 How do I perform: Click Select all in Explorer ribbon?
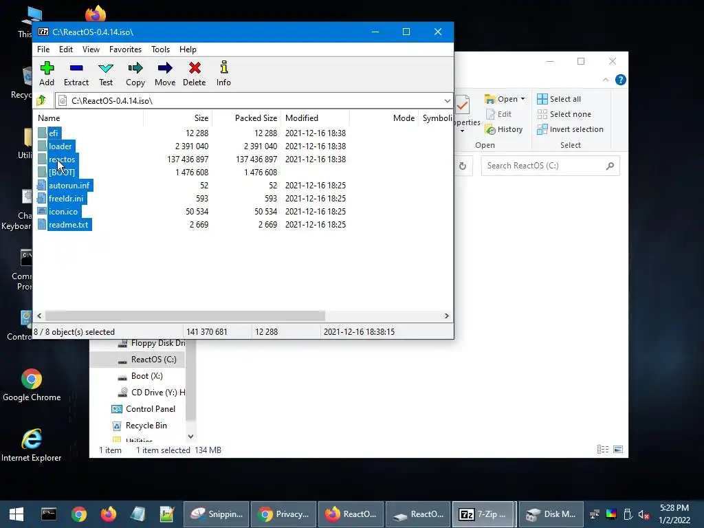pyautogui.click(x=559, y=99)
